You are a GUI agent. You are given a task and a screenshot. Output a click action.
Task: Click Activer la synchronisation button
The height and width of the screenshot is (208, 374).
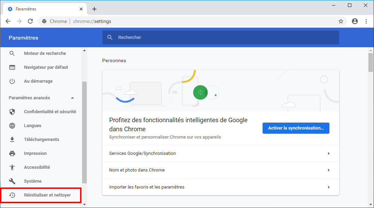pyautogui.click(x=296, y=128)
